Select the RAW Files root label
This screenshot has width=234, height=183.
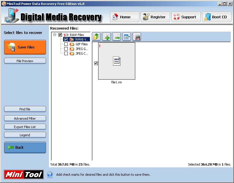click(77, 35)
